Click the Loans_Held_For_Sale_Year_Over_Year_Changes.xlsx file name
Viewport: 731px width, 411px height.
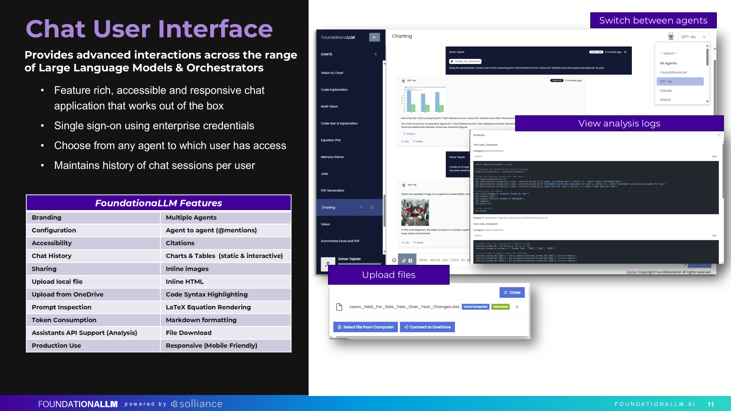(x=404, y=307)
